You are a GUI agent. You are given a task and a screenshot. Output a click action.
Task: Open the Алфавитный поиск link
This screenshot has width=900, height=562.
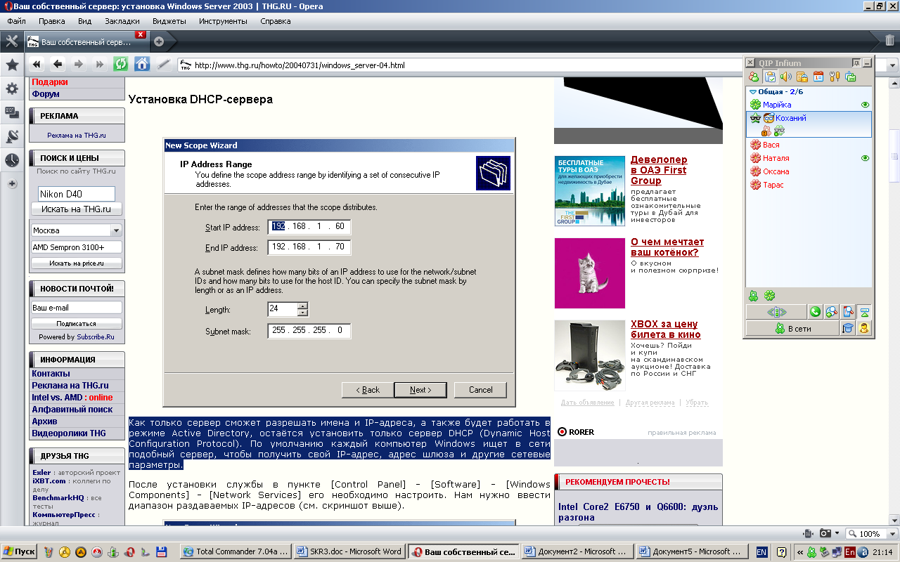pyautogui.click(x=72, y=410)
